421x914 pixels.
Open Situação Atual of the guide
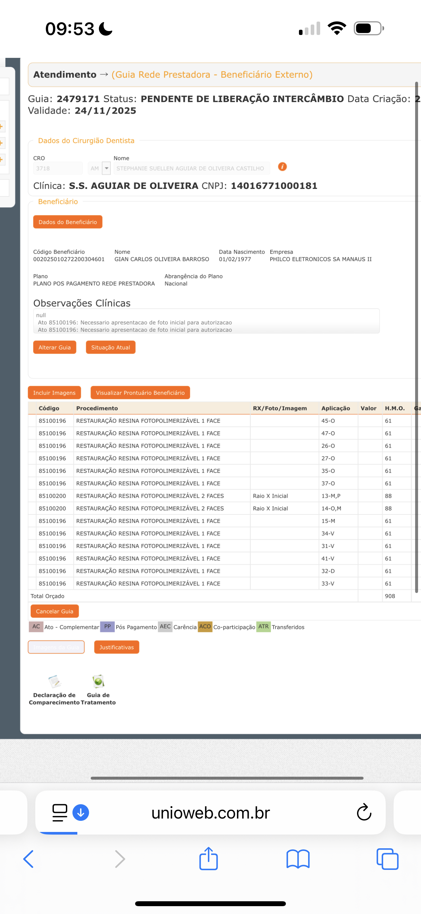pos(111,347)
